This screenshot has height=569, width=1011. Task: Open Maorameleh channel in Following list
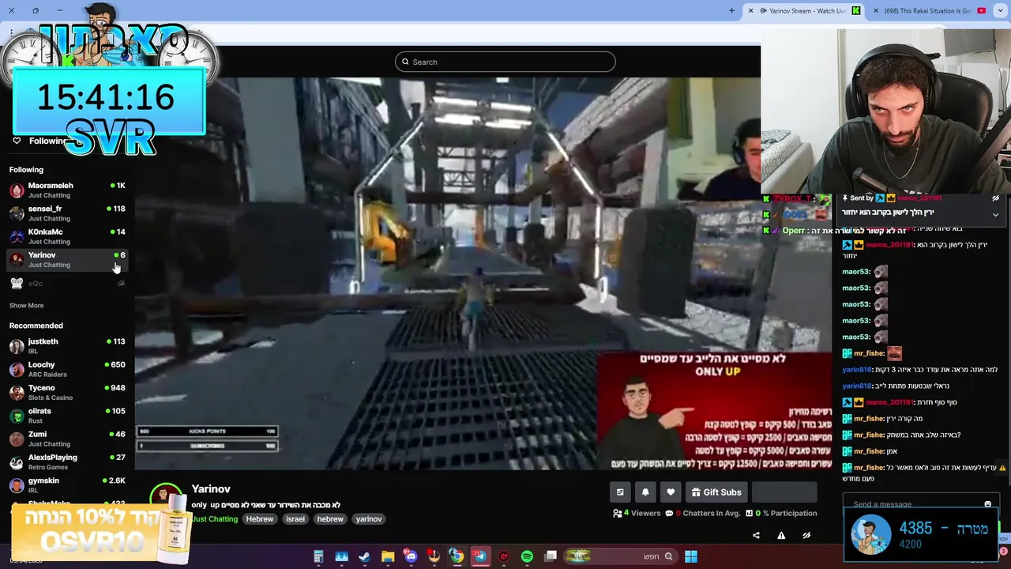point(67,190)
